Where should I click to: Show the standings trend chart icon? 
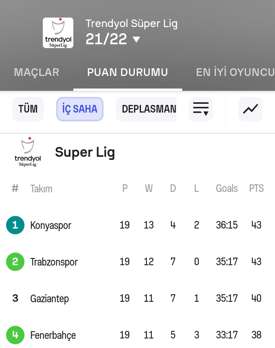click(x=251, y=109)
